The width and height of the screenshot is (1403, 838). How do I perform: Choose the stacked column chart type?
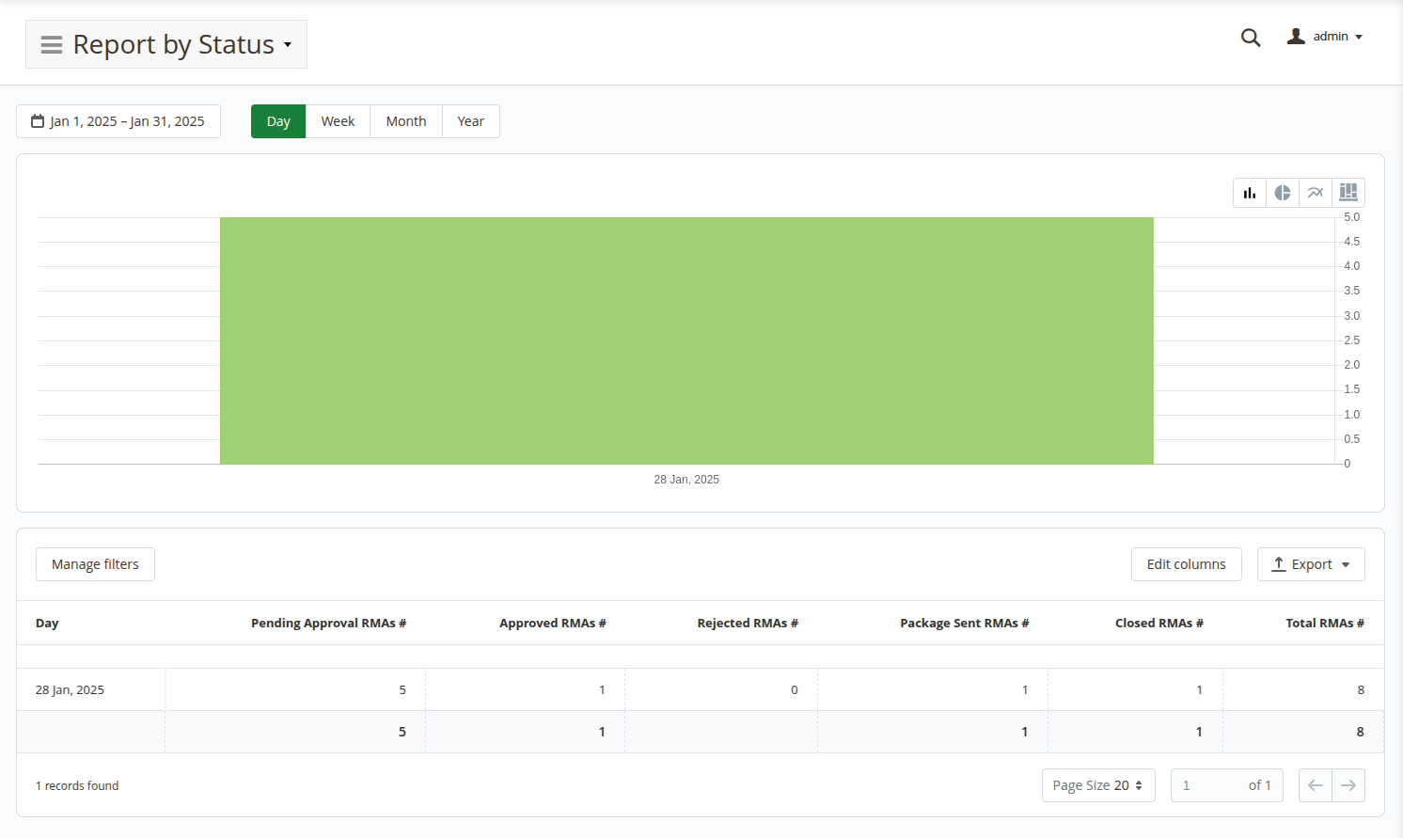point(1348,192)
